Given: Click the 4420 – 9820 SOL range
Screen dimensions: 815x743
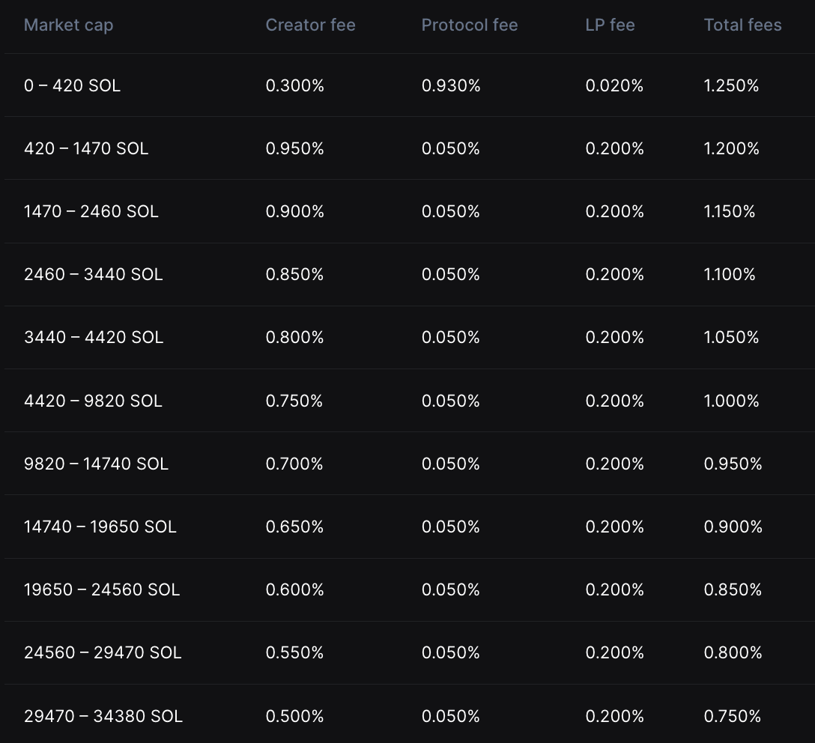Looking at the screenshot, I should (x=93, y=401).
